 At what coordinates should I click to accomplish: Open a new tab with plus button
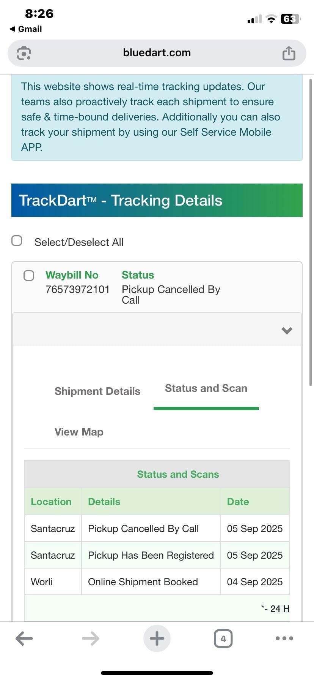[157, 638]
